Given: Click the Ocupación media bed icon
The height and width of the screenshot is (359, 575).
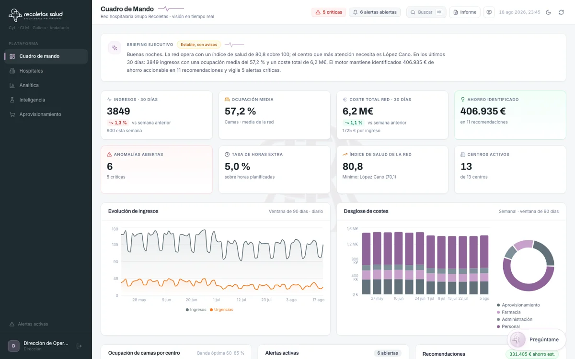Looking at the screenshot, I should pyautogui.click(x=227, y=100).
